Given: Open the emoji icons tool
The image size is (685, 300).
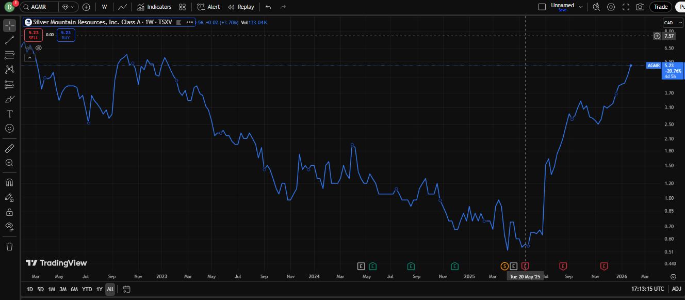Looking at the screenshot, I should 9,128.
